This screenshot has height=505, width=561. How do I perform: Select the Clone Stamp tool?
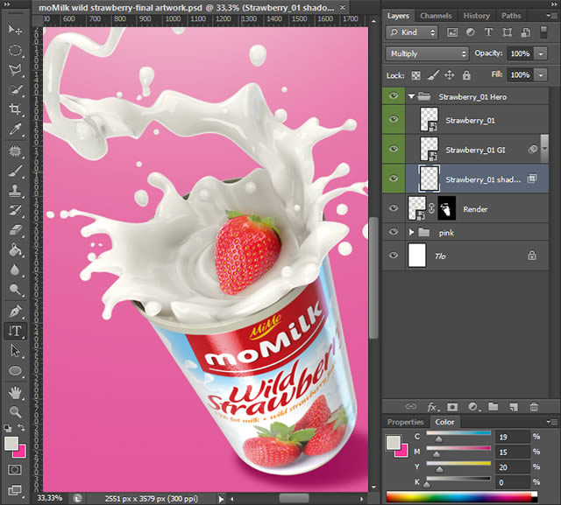click(x=15, y=190)
